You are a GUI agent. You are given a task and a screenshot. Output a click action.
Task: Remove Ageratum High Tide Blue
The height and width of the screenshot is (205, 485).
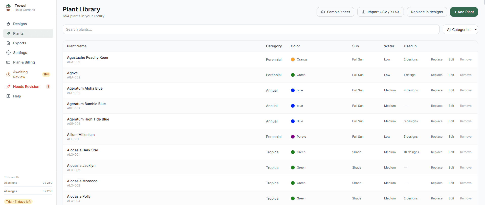(x=466, y=121)
